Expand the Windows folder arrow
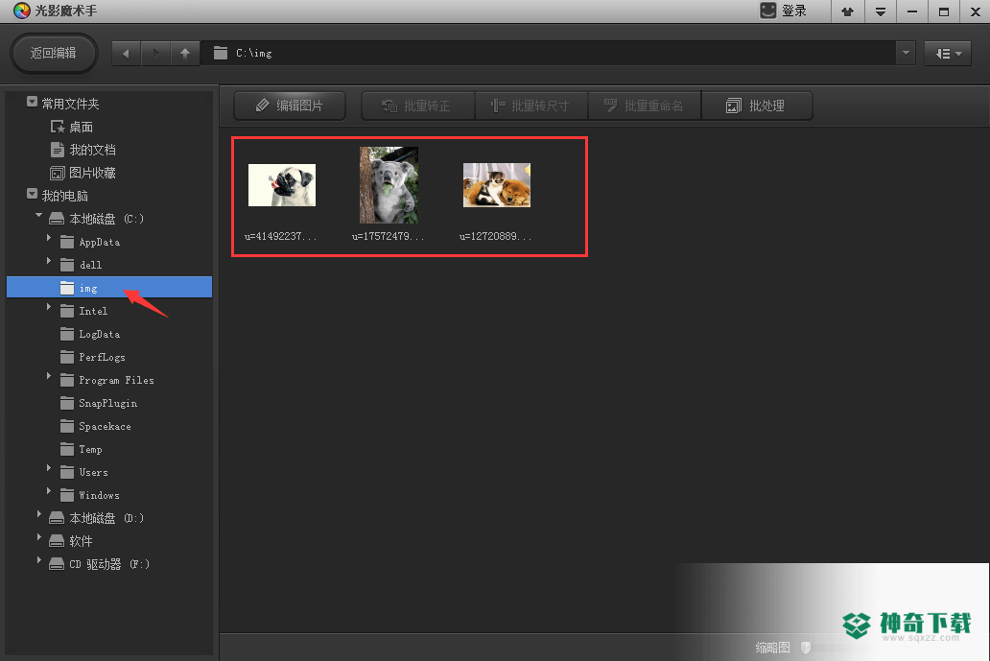 tap(49, 491)
